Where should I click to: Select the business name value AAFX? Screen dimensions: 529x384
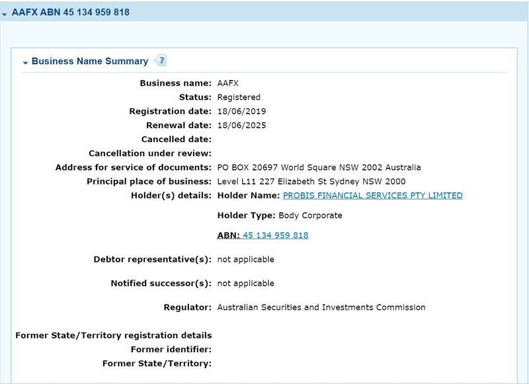click(227, 83)
